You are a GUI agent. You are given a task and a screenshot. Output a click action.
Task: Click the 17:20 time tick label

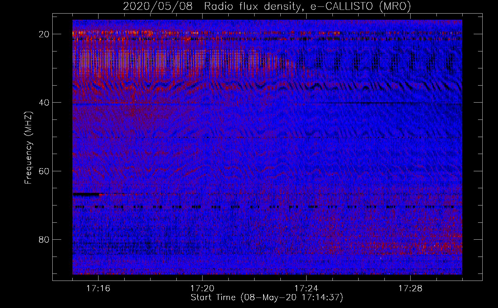tap(202, 289)
